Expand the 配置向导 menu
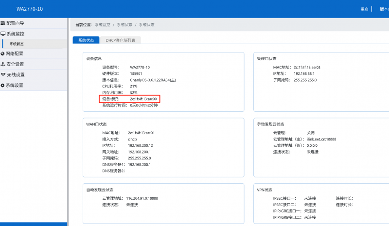389x226 pixels. pyautogui.click(x=15, y=23)
